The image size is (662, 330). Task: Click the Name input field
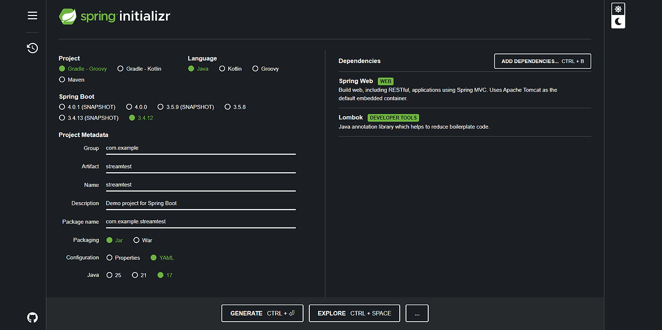click(x=201, y=185)
